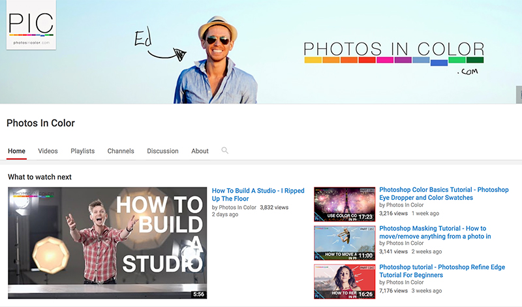Click the '1 week ago' text
Image resolution: width=522 pixels, height=307 pixels.
[425, 214]
